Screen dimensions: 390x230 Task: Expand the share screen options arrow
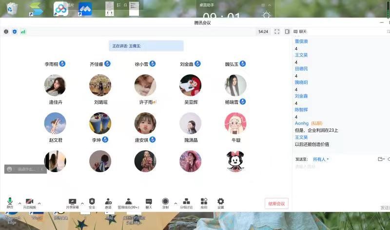(82, 203)
